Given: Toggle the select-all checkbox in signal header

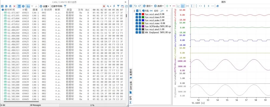Looking at the screenshot, I should click(137, 11).
